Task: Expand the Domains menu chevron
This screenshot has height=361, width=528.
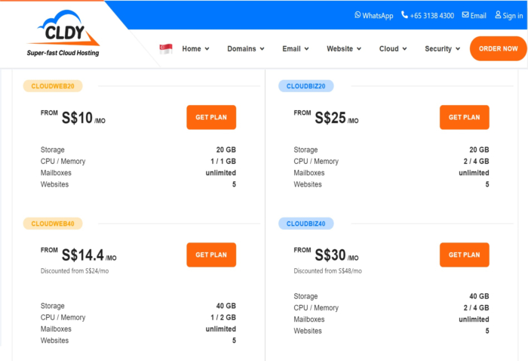Action: point(262,49)
